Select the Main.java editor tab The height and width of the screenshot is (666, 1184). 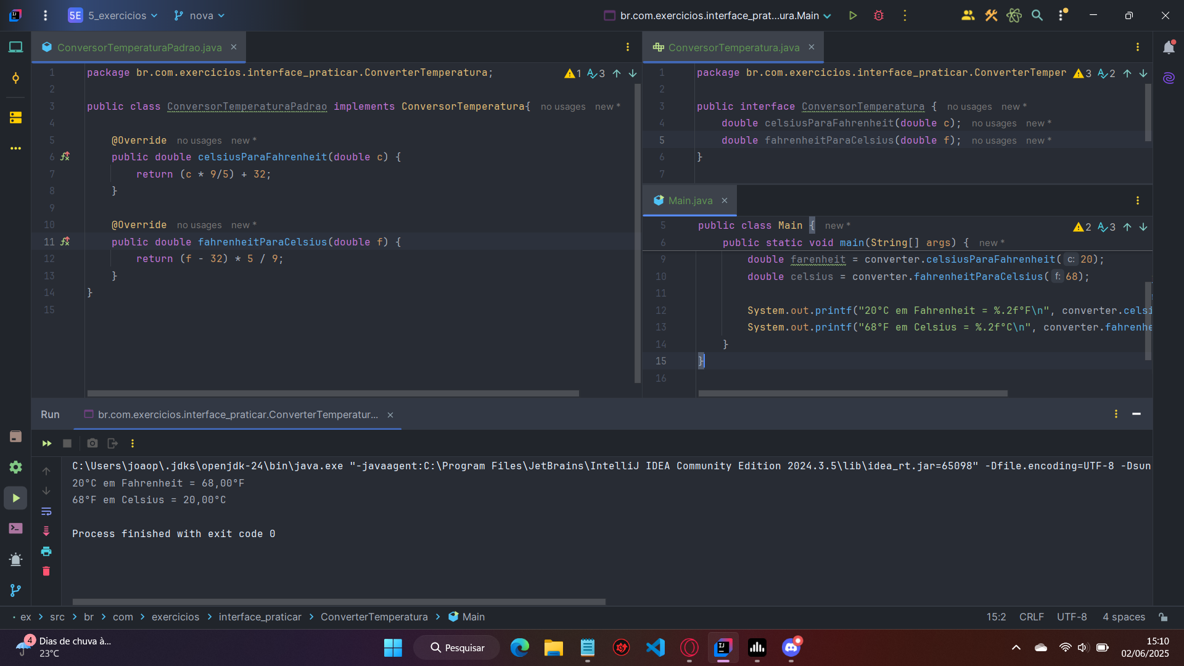pyautogui.click(x=689, y=200)
